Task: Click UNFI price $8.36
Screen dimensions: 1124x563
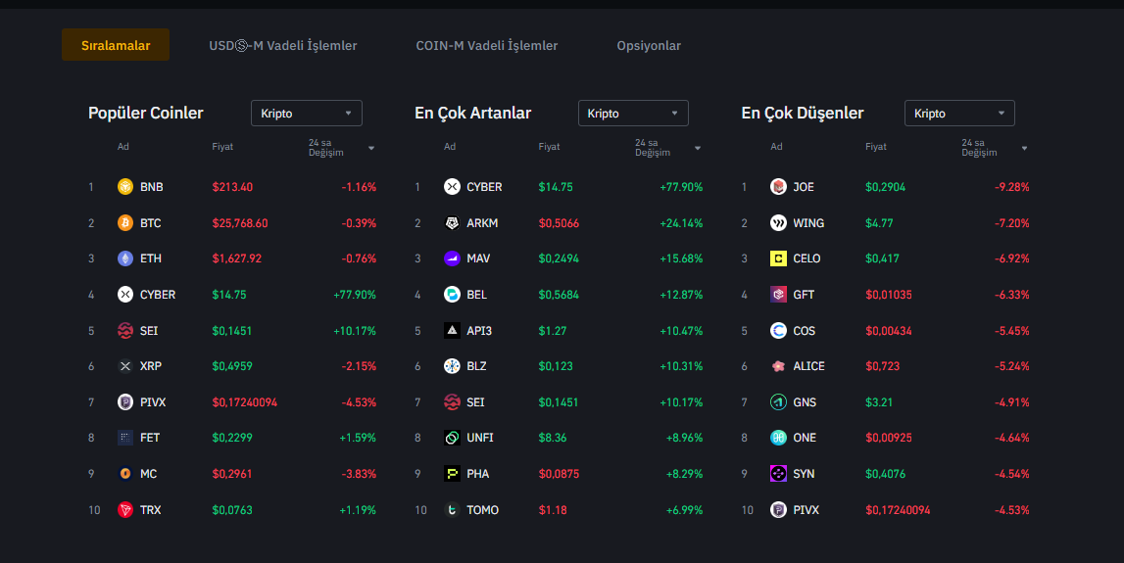Action: (552, 438)
